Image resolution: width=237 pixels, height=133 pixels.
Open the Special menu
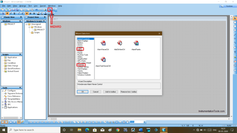coord(43,6)
